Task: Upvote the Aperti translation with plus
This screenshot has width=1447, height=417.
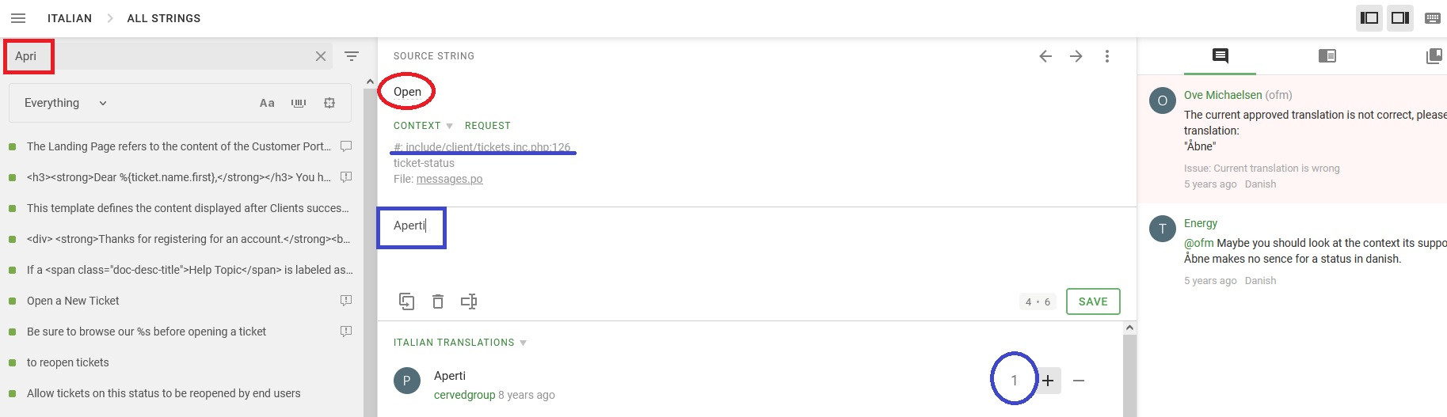Action: (1048, 381)
